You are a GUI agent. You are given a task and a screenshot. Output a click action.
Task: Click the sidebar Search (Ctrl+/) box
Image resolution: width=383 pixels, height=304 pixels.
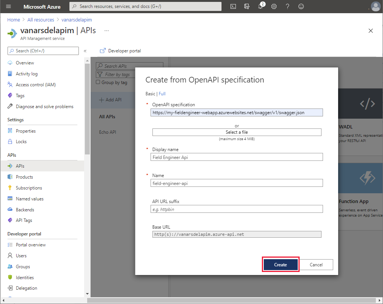(43, 51)
